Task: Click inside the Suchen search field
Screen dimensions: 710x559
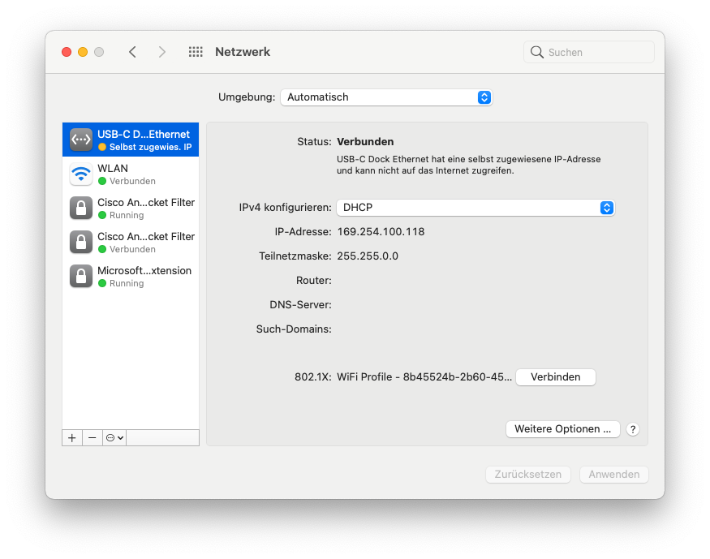Action: [588, 51]
